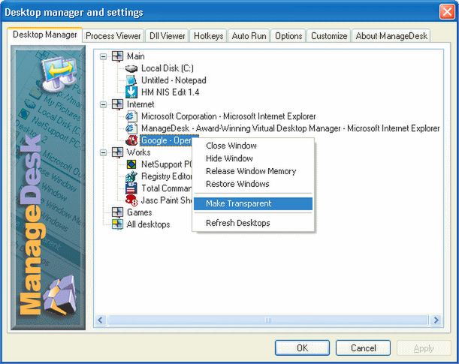Close the Desktop manager and settings dialog
The image size is (459, 364).
(x=447, y=12)
